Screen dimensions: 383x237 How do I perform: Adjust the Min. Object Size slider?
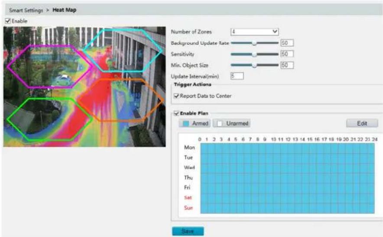coord(254,65)
